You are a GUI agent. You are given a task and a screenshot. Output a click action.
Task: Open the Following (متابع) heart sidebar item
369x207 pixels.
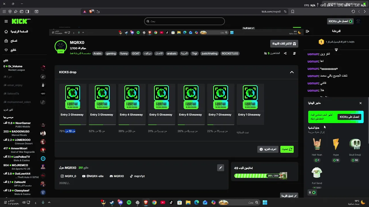(x=10, y=50)
